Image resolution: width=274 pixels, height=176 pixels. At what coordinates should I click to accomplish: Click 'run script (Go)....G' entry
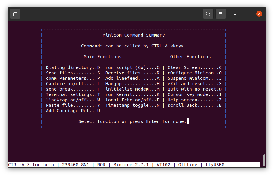coord(132,67)
